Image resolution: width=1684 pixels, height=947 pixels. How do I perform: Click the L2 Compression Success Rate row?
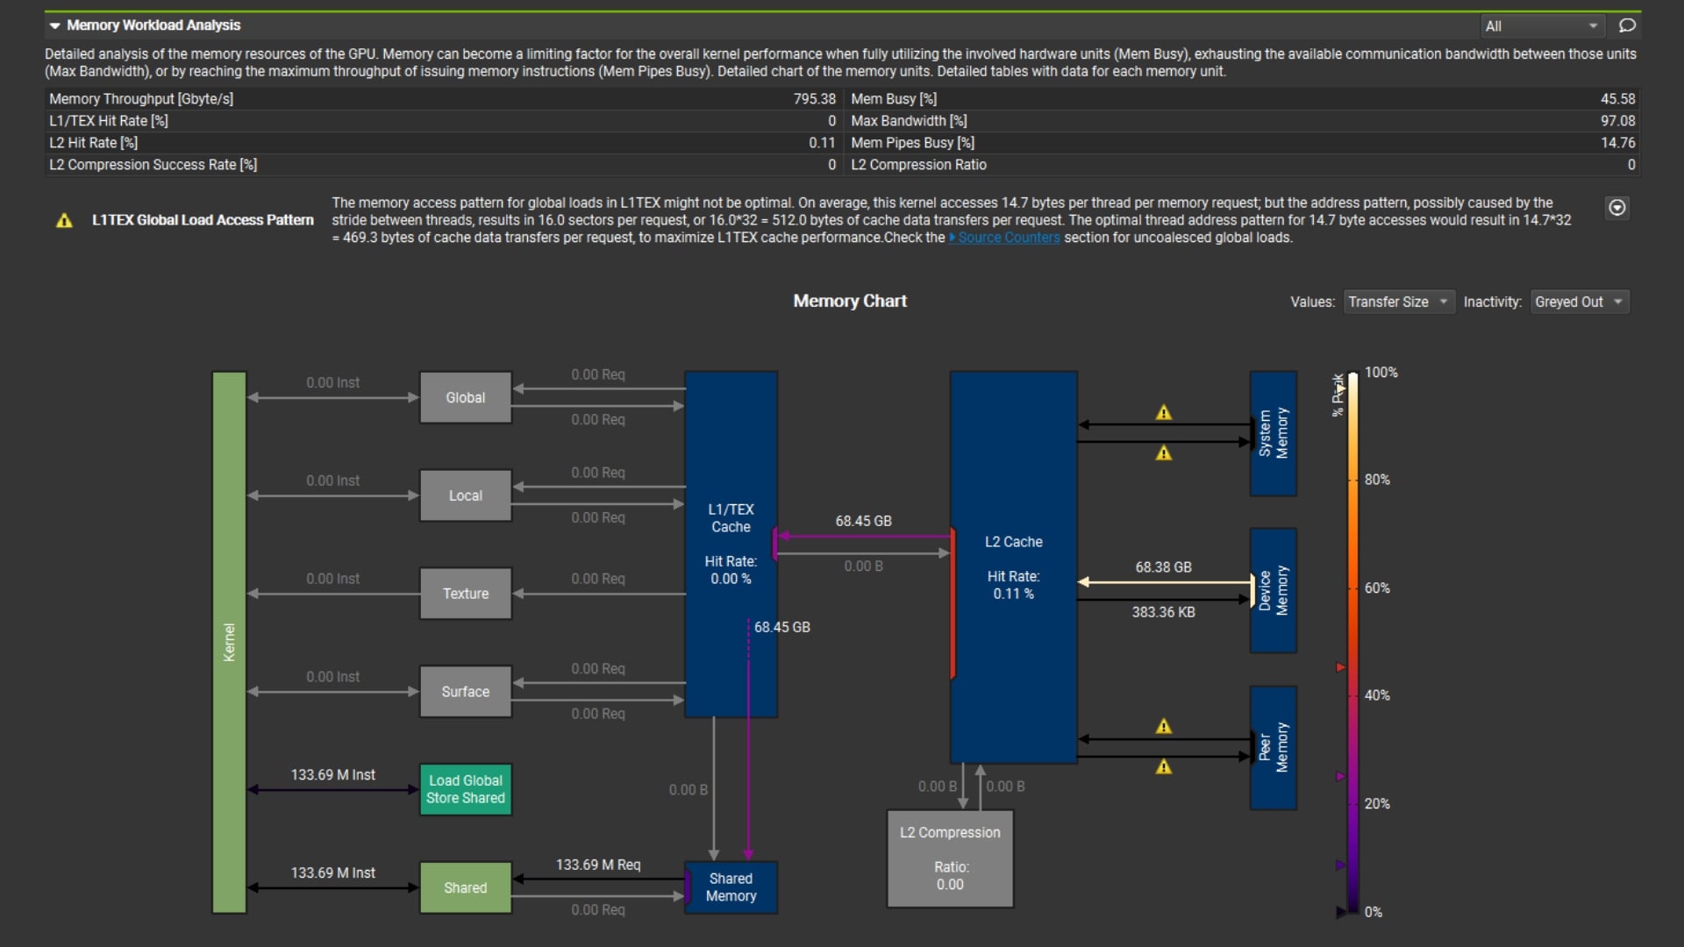(443, 165)
